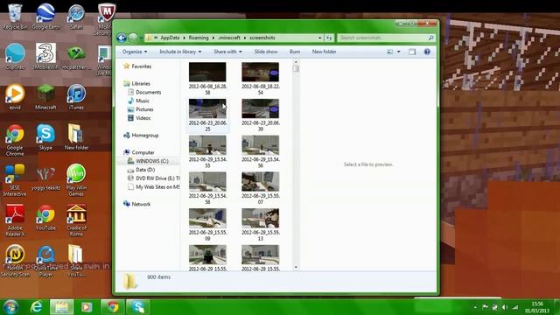Open Internet Explorer from the taskbar
The height and width of the screenshot is (315, 560).
click(36, 307)
